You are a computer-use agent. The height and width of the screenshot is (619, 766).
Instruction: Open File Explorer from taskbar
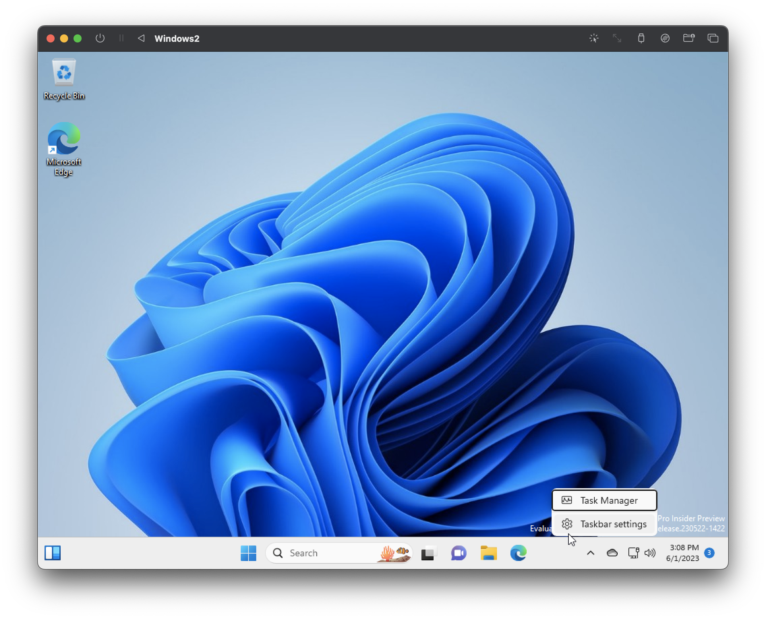tap(489, 553)
